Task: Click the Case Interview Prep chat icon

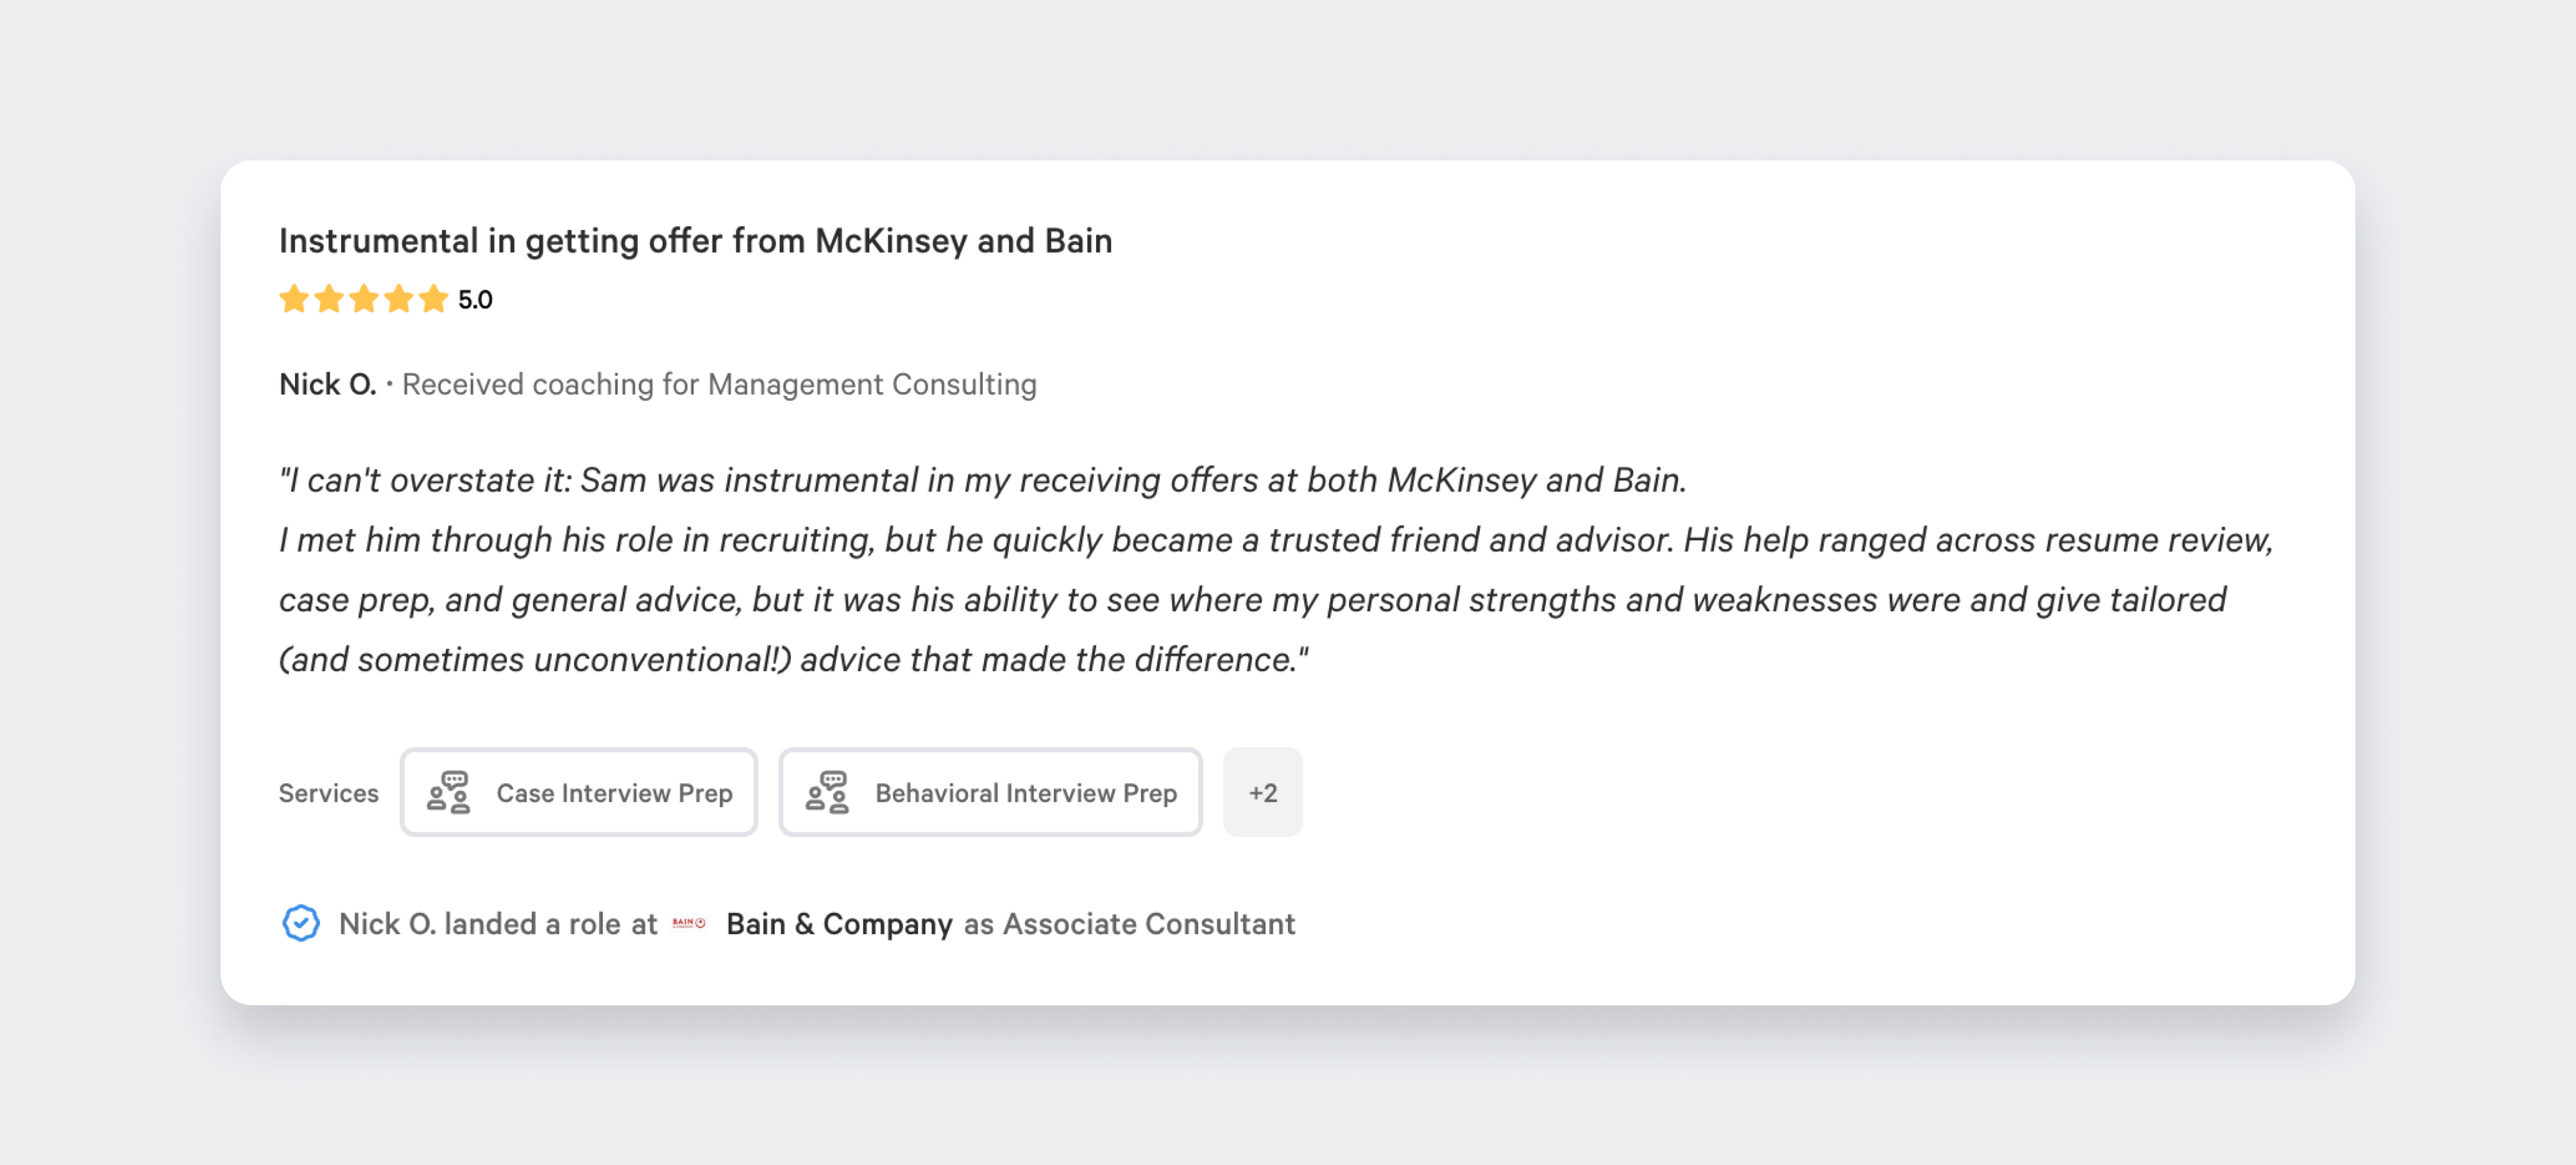Action: [448, 792]
